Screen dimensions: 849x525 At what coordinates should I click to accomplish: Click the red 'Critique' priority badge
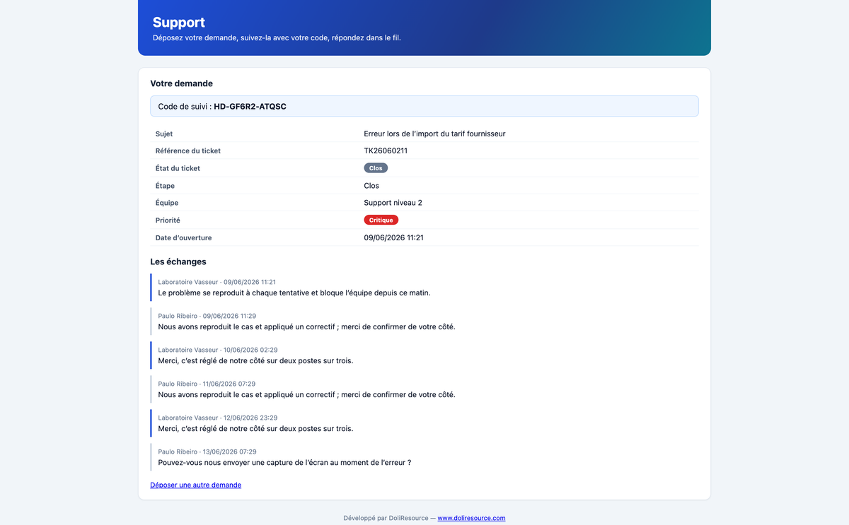click(x=381, y=220)
